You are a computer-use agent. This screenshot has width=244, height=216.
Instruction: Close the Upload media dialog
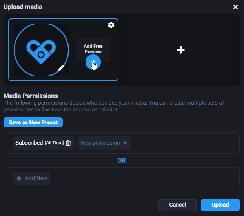(x=235, y=7)
